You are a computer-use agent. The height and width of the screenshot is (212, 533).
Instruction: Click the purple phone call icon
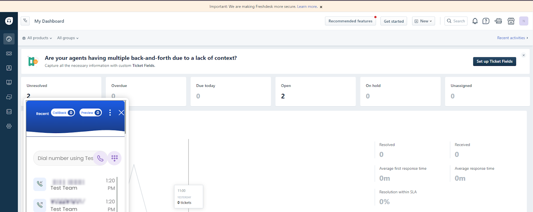coord(100,158)
